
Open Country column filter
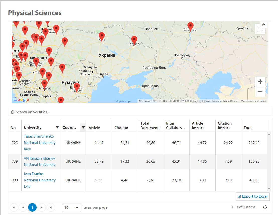[x=83, y=128]
